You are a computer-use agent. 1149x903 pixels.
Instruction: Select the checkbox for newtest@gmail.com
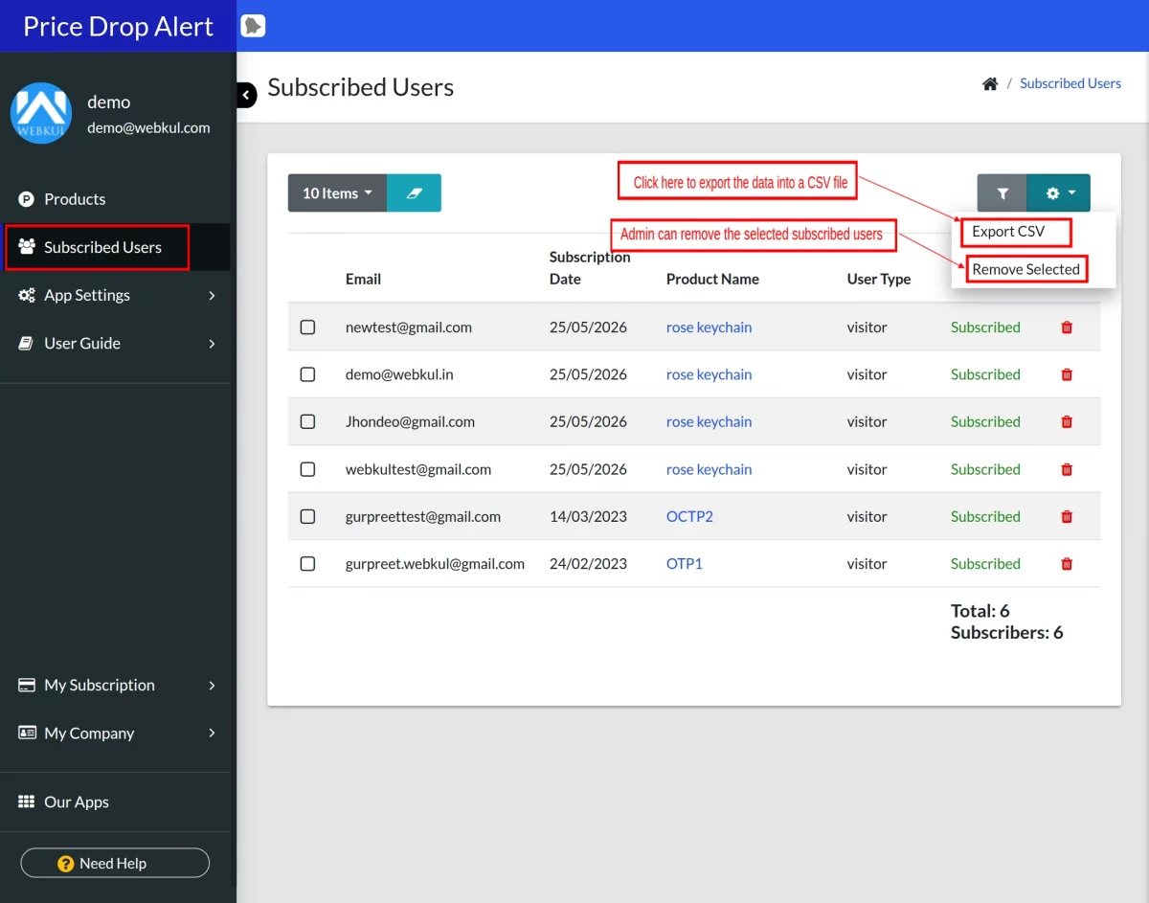[307, 327]
